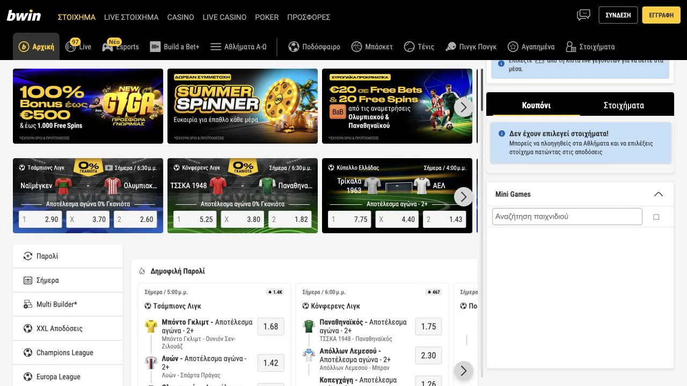Image resolution: width=687 pixels, height=386 pixels.
Task: Pick Λυών odds 1.42
Action: click(x=271, y=363)
